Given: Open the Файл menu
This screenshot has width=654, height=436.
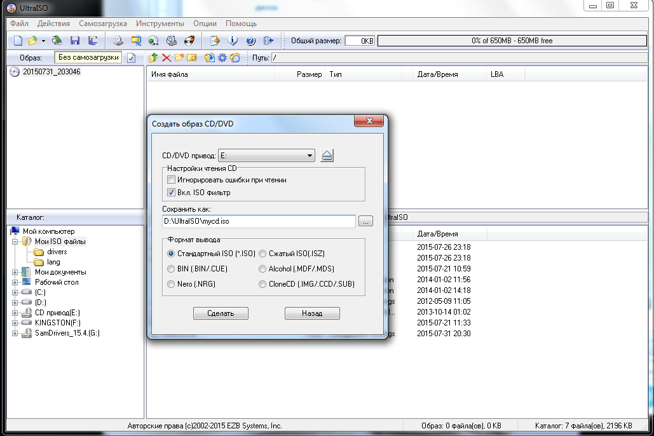Looking at the screenshot, I should 19,24.
